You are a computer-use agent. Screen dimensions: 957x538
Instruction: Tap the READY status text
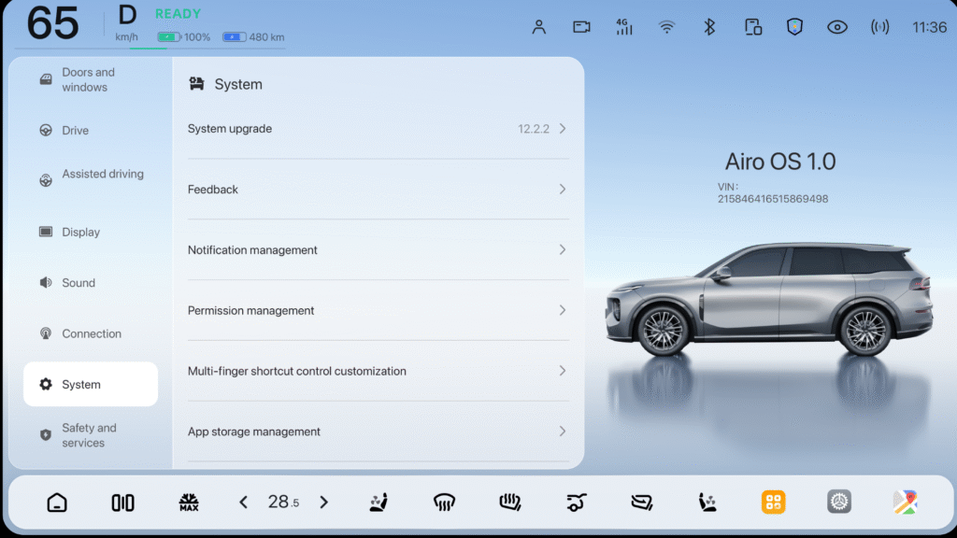[x=178, y=13]
